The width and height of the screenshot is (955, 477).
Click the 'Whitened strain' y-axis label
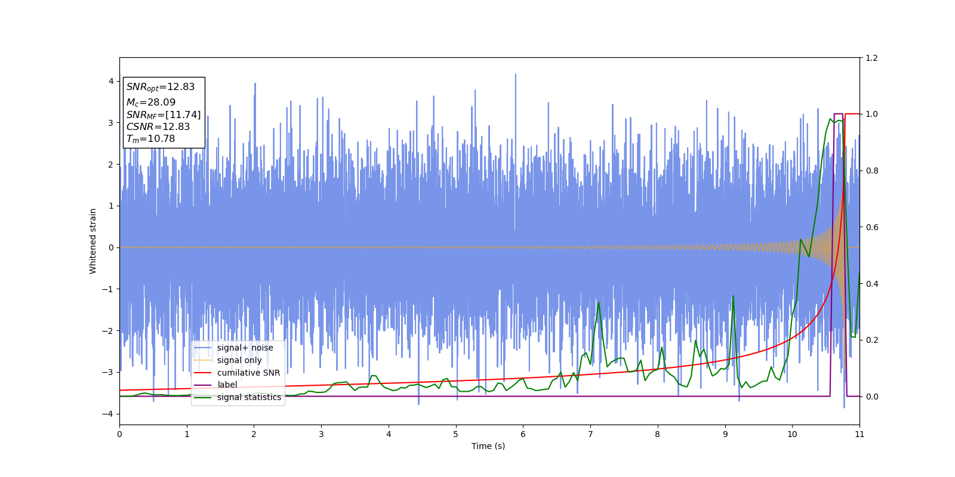point(93,241)
